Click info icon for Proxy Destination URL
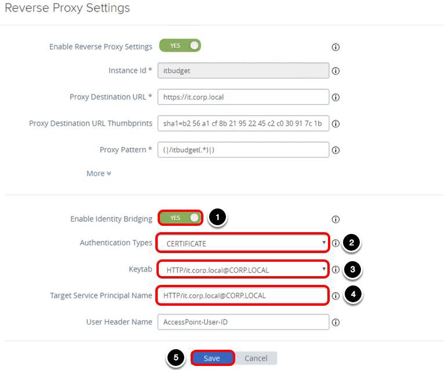 335,97
